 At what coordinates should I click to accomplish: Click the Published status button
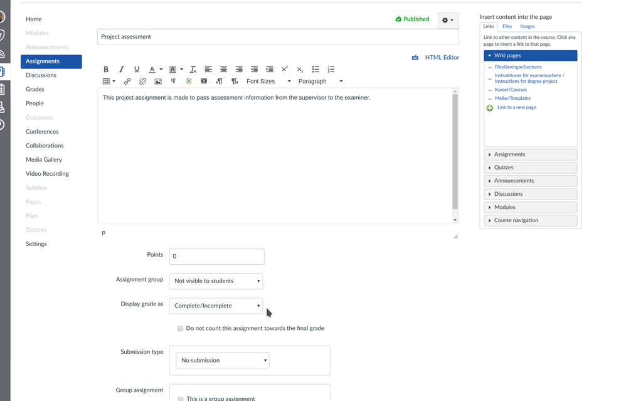coord(412,19)
